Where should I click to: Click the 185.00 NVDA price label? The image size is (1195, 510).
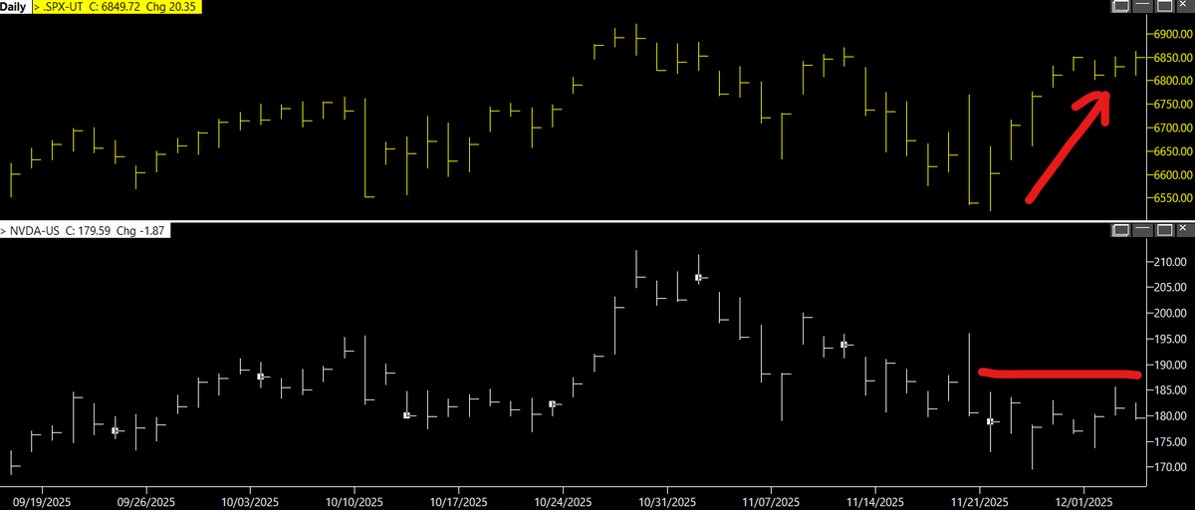tap(1171, 390)
